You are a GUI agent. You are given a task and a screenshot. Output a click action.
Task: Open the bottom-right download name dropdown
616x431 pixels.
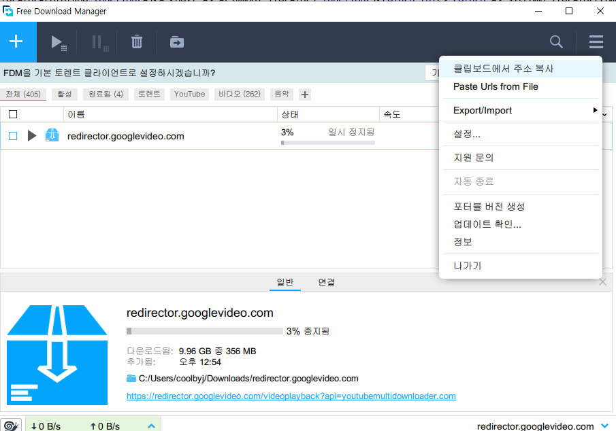(x=604, y=426)
